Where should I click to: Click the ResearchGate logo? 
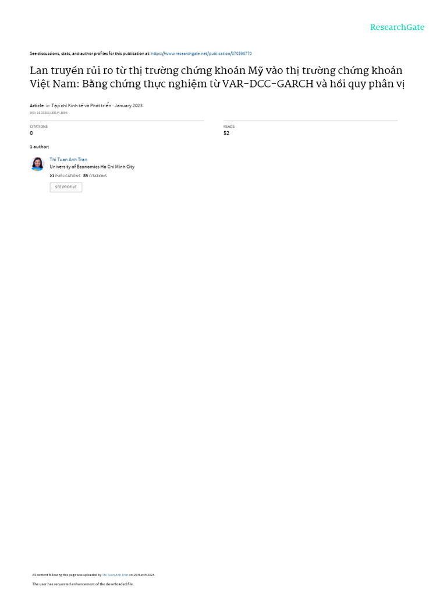click(x=397, y=27)
